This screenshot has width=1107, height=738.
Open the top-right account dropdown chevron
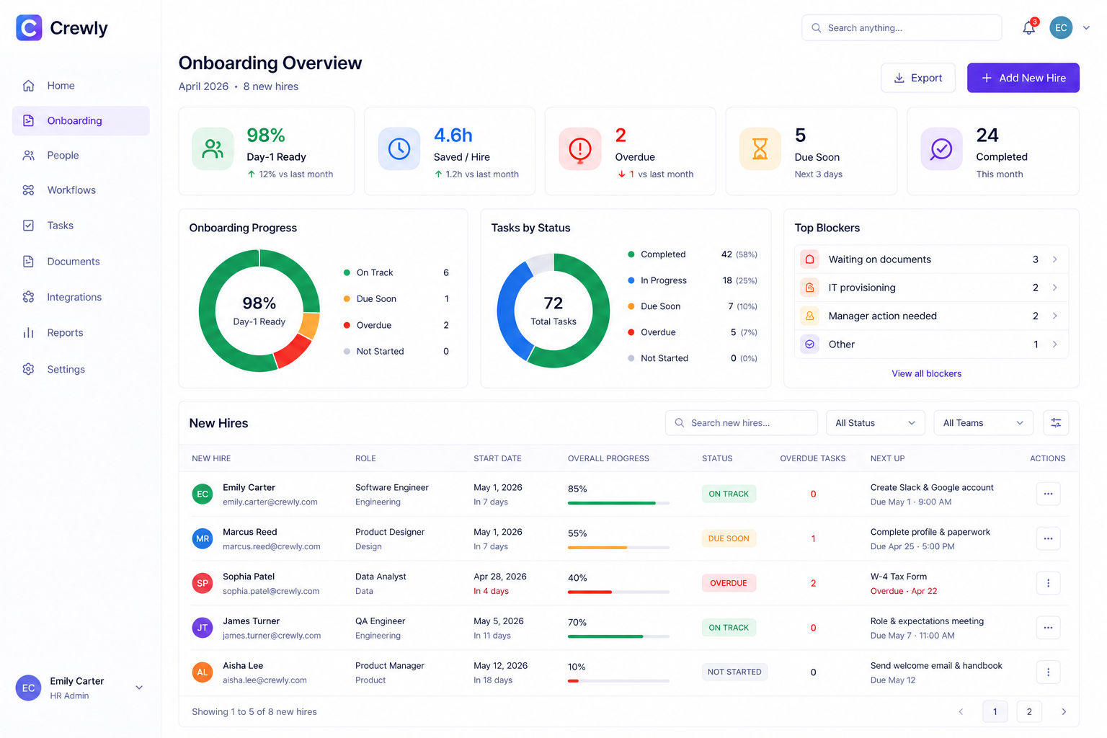(1086, 28)
